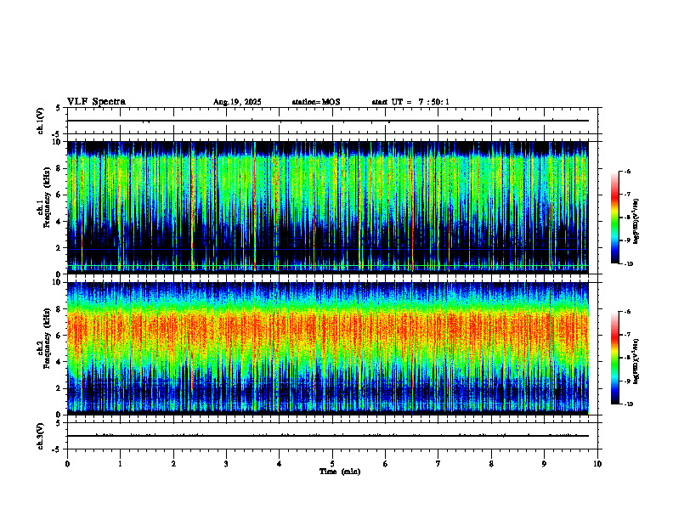Click the "6" kHz tick on ch.1 frequency axis
Image resolution: width=673 pixels, height=520 pixels.
[x=60, y=195]
